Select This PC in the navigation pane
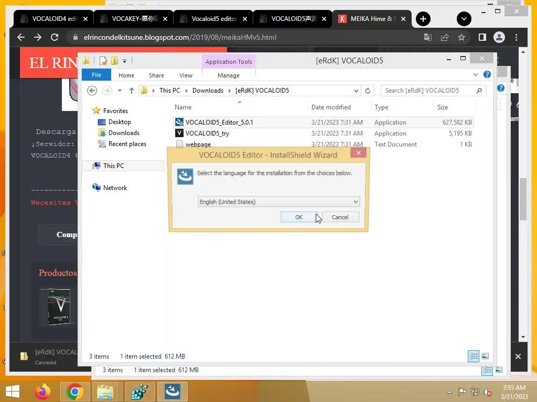 (114, 166)
